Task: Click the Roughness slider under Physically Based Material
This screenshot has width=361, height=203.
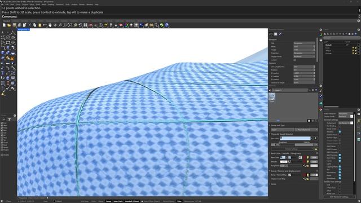Action: click(283, 145)
